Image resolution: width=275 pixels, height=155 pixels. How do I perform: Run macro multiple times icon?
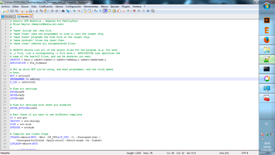coord(148,11)
